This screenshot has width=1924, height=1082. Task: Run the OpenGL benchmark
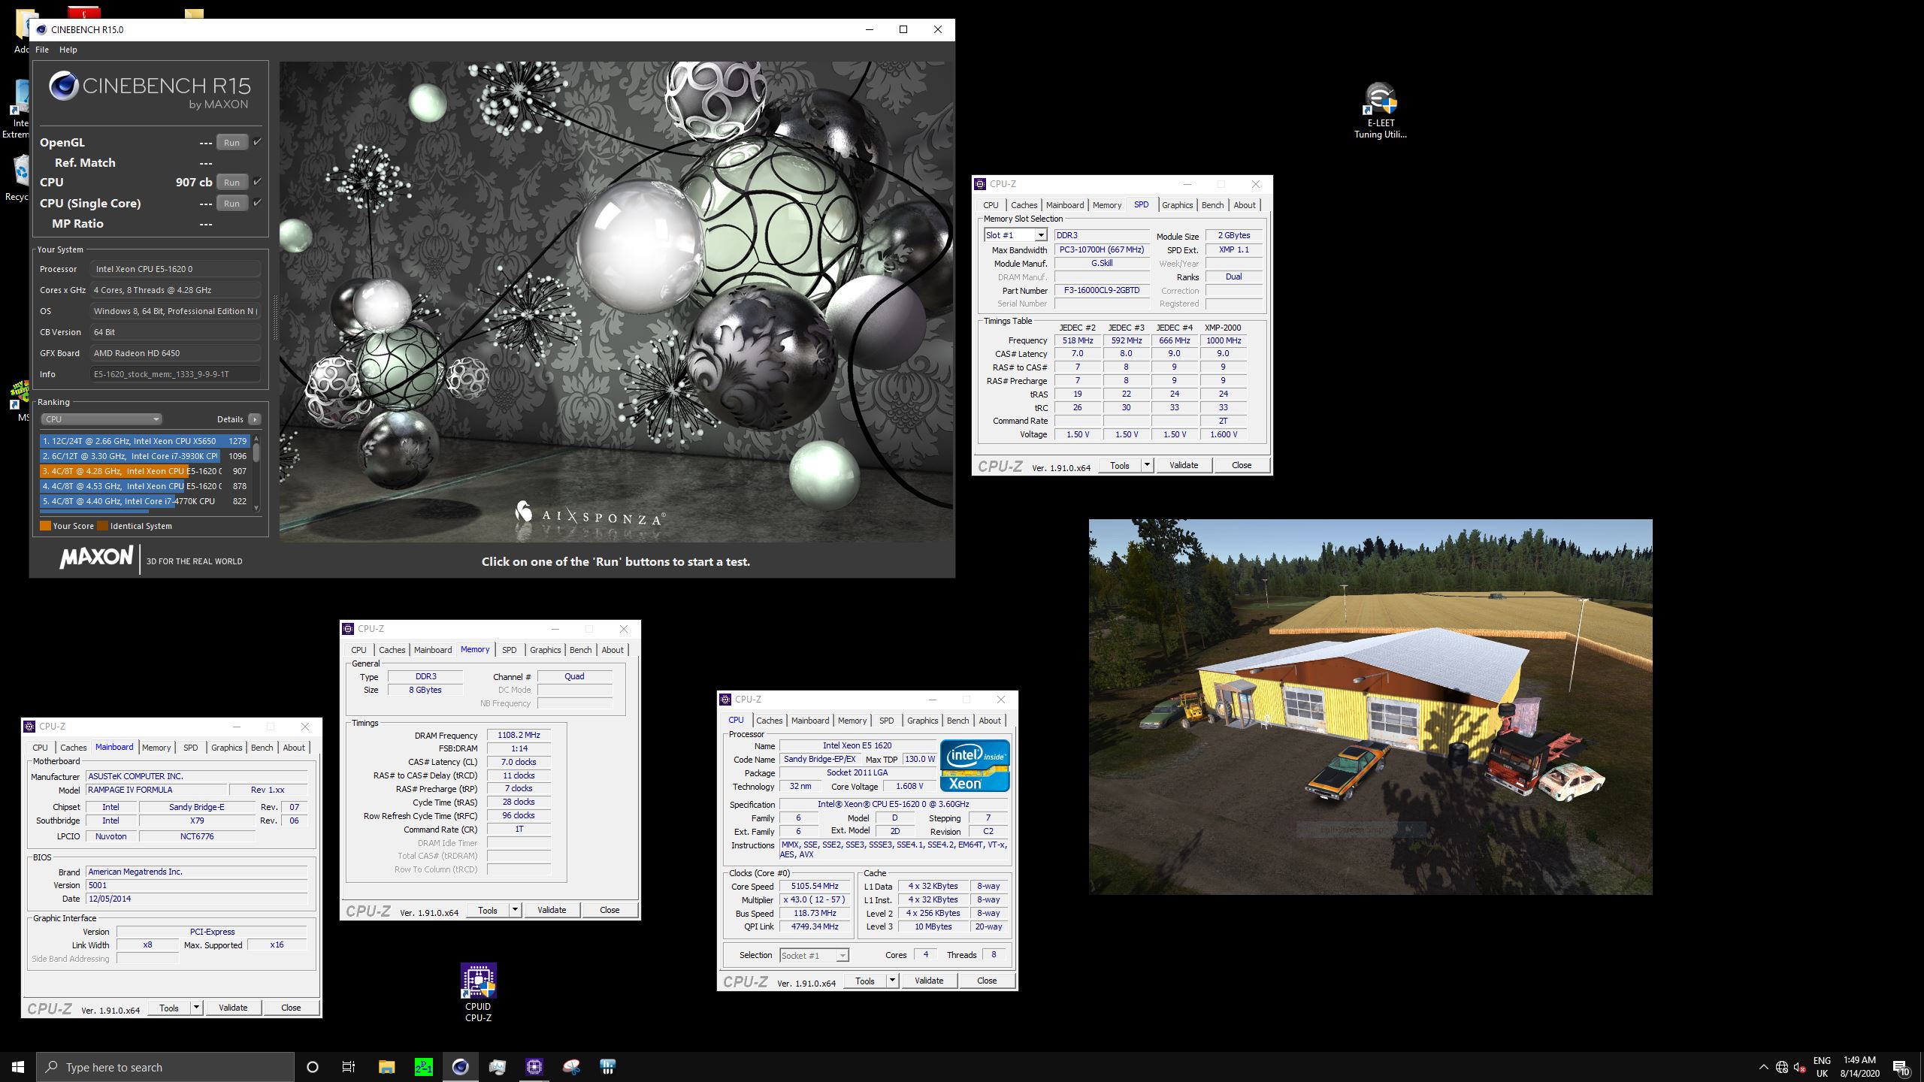231,143
